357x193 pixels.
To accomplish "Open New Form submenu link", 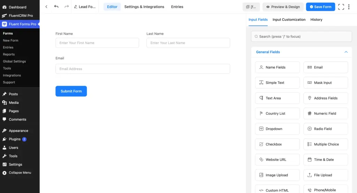I will click(10, 40).
